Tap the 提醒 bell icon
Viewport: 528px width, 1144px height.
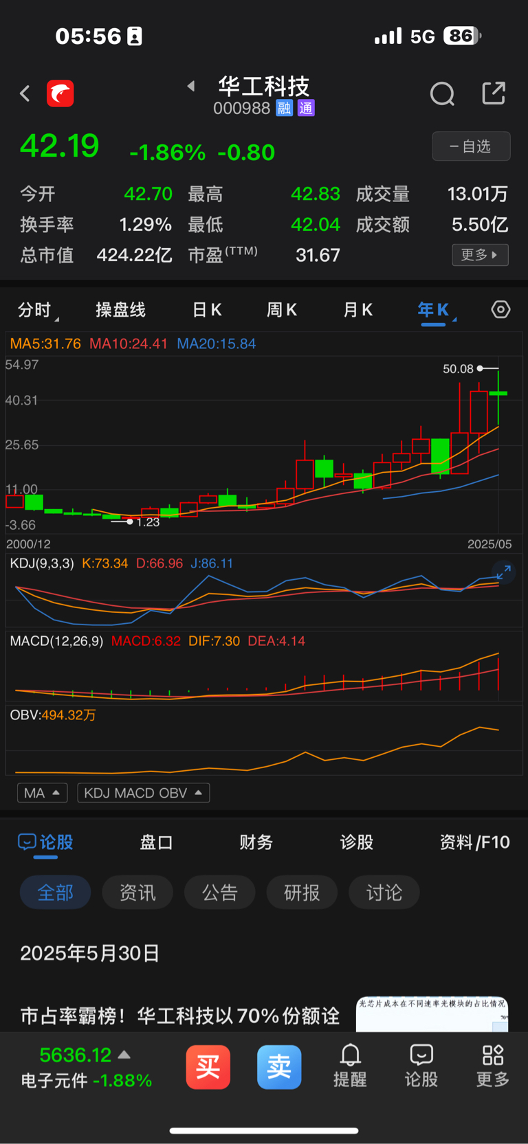pos(350,1066)
